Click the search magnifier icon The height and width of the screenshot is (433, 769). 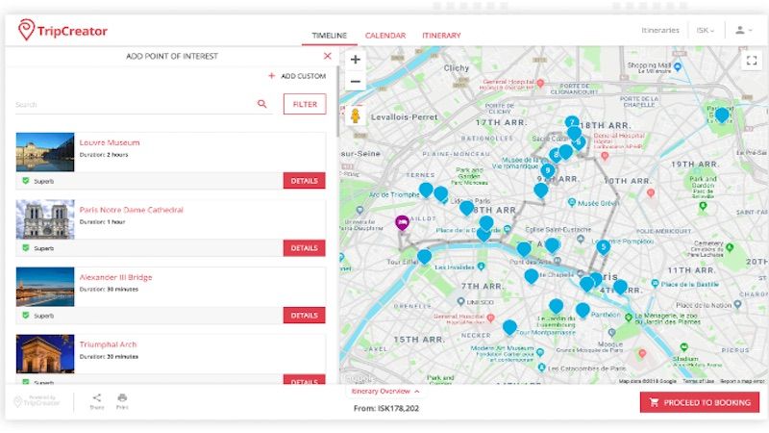pyautogui.click(x=262, y=104)
